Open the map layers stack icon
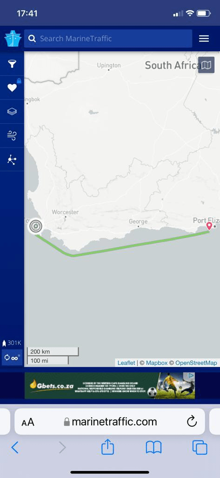Image resolution: width=220 pixels, height=478 pixels. [12, 112]
